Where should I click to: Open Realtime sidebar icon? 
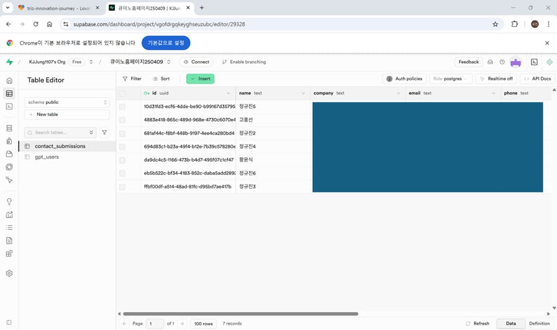point(9,180)
